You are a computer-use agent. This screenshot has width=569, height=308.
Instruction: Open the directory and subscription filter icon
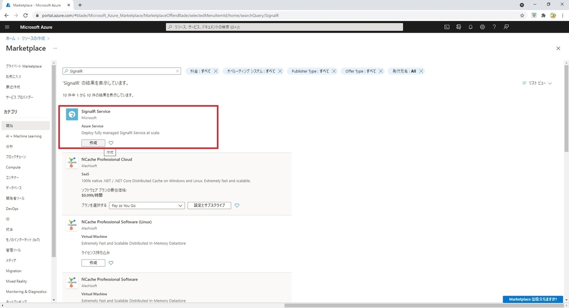pos(459,27)
